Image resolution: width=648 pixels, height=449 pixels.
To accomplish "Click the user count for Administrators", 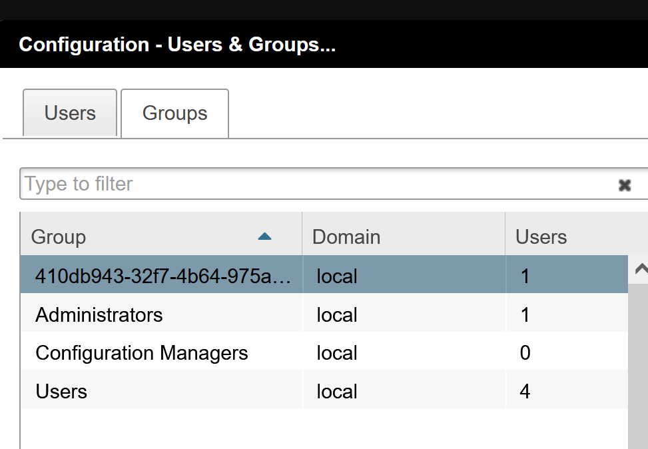I will tap(524, 314).
